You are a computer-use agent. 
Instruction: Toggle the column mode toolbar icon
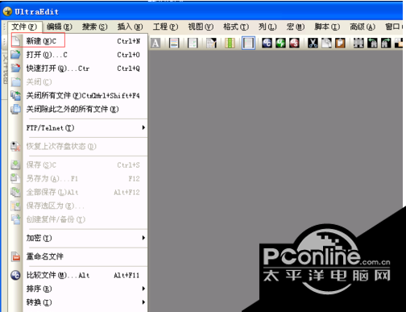(x=230, y=43)
